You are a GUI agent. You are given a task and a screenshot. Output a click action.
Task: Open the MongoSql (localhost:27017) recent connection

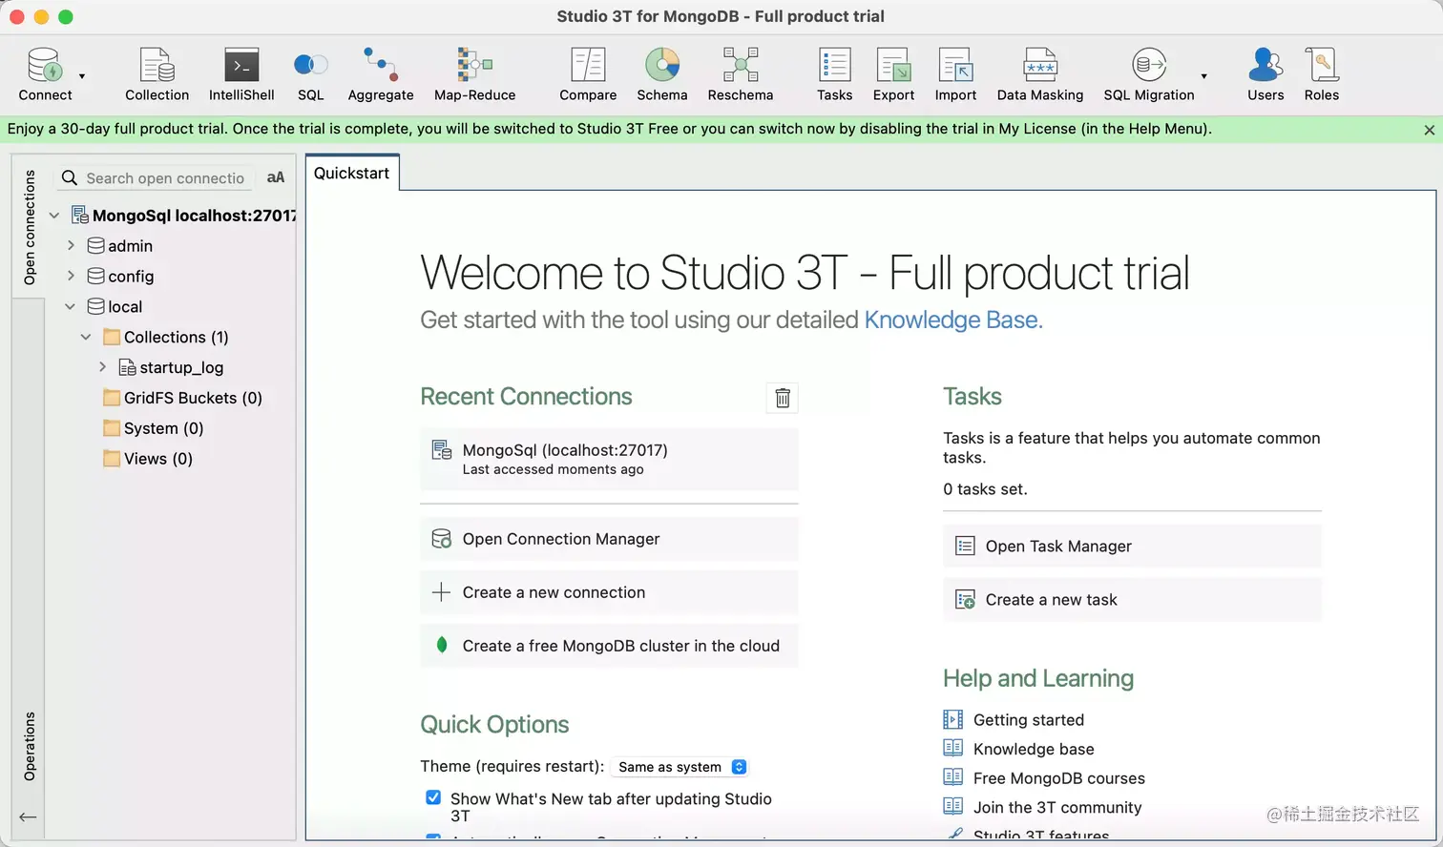[609, 459]
